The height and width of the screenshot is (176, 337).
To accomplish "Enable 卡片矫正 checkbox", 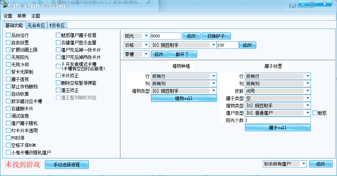I will pyautogui.click(x=58, y=76).
